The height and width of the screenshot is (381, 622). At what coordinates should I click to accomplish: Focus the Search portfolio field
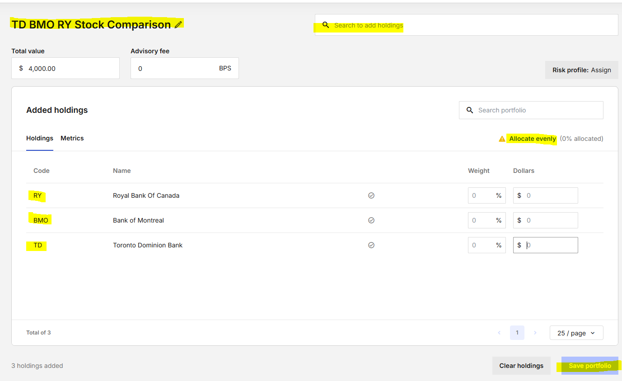pos(531,110)
